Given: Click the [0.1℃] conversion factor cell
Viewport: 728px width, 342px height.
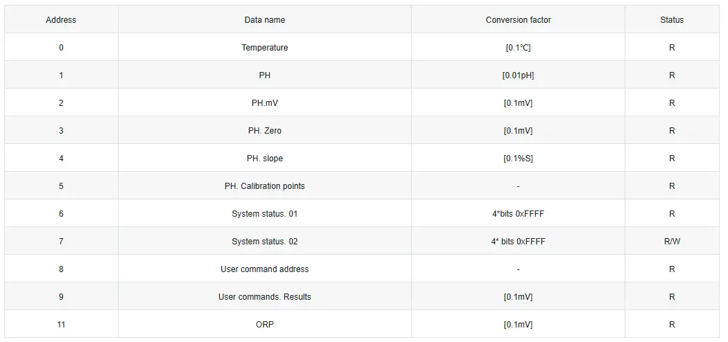Looking at the screenshot, I should point(518,47).
